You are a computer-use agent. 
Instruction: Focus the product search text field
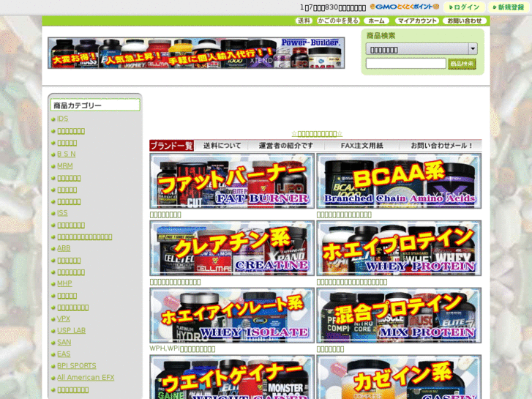[406, 64]
